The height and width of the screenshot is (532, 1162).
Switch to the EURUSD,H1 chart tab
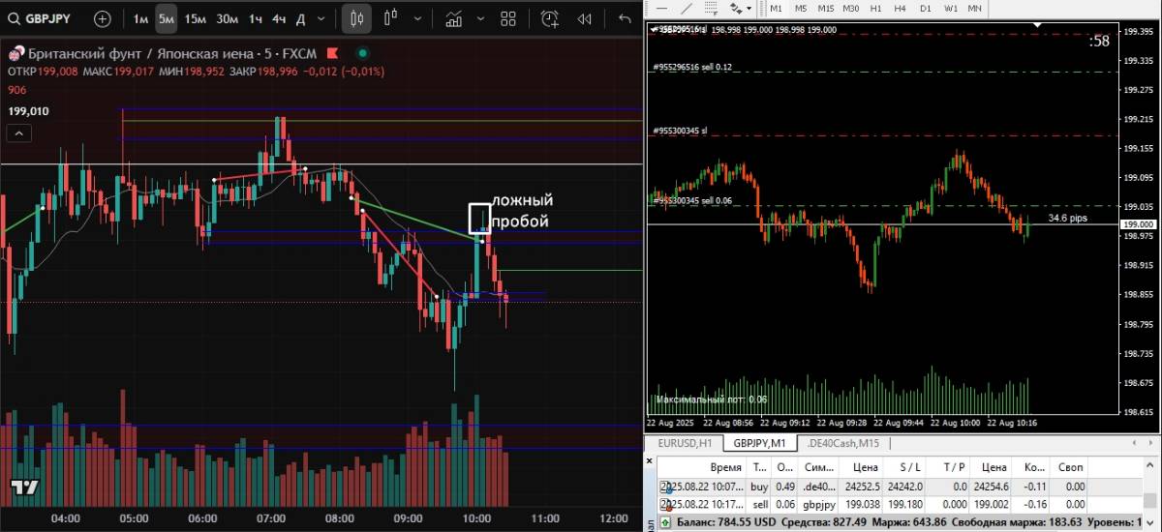coord(685,443)
